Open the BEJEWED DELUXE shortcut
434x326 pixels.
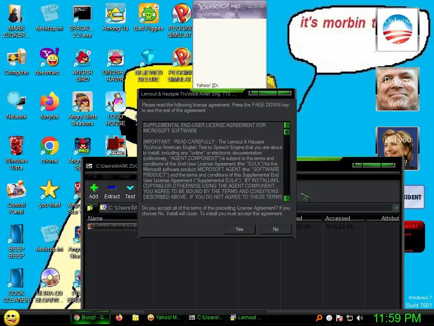click(x=149, y=65)
